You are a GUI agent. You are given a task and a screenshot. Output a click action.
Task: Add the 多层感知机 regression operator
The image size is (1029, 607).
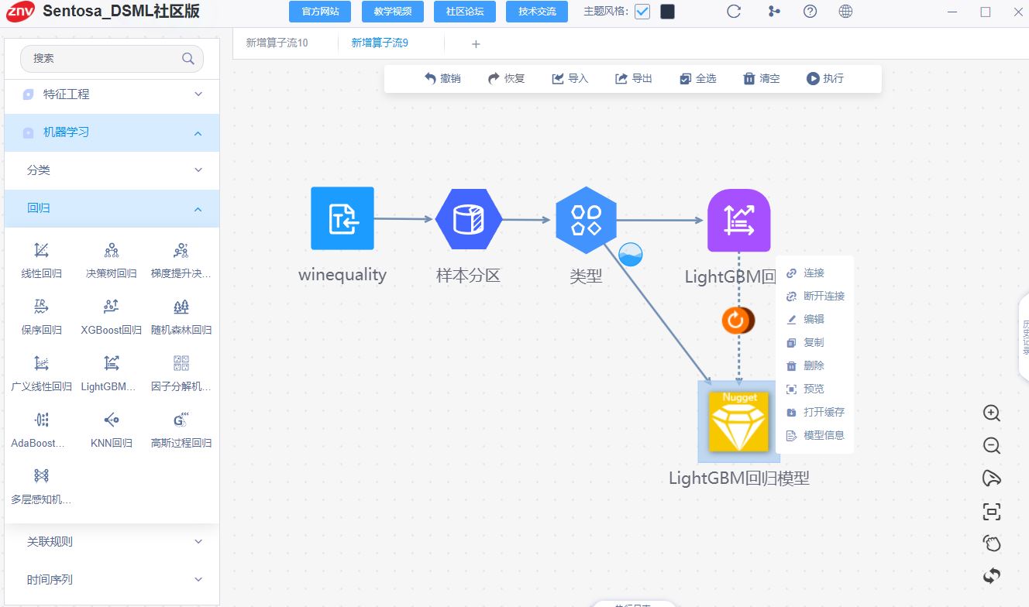pyautogui.click(x=42, y=486)
